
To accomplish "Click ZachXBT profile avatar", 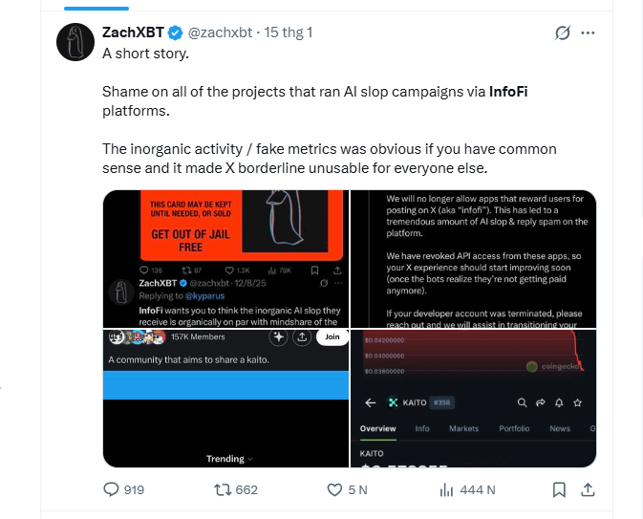I will tap(74, 41).
